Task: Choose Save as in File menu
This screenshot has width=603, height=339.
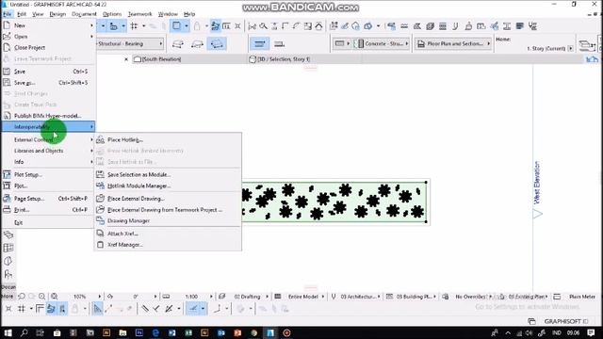Action: click(x=48, y=83)
